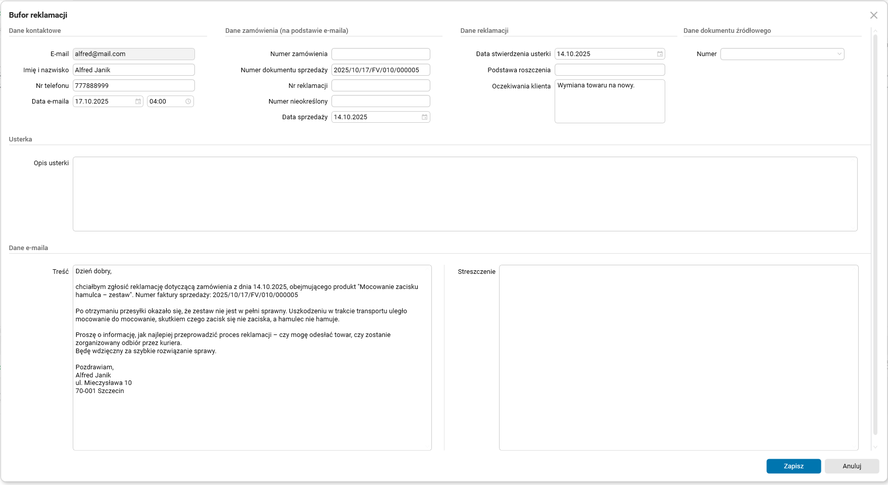This screenshot has height=485, width=888.
Task: Click the Dane kontaktowe section header
Action: pos(35,31)
